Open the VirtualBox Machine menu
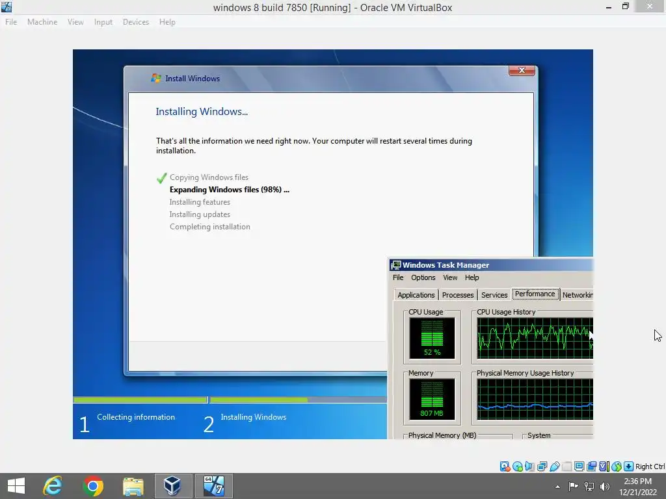666x499 pixels. (x=42, y=22)
